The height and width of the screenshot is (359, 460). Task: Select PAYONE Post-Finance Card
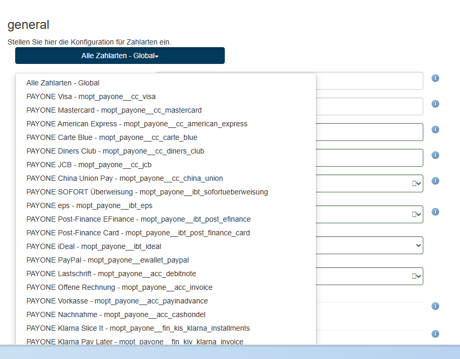pos(138,233)
